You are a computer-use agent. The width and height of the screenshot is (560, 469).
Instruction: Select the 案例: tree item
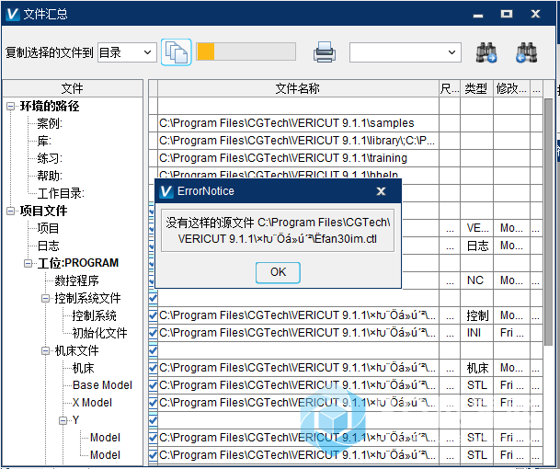(x=50, y=123)
